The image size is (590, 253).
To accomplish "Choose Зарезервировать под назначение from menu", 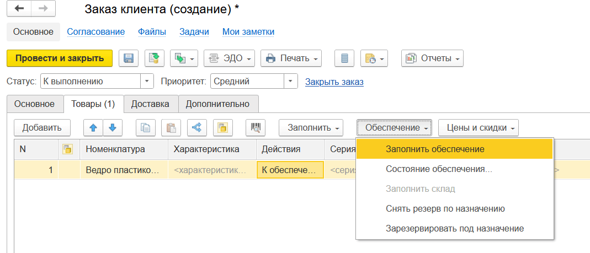I will click(x=454, y=228).
